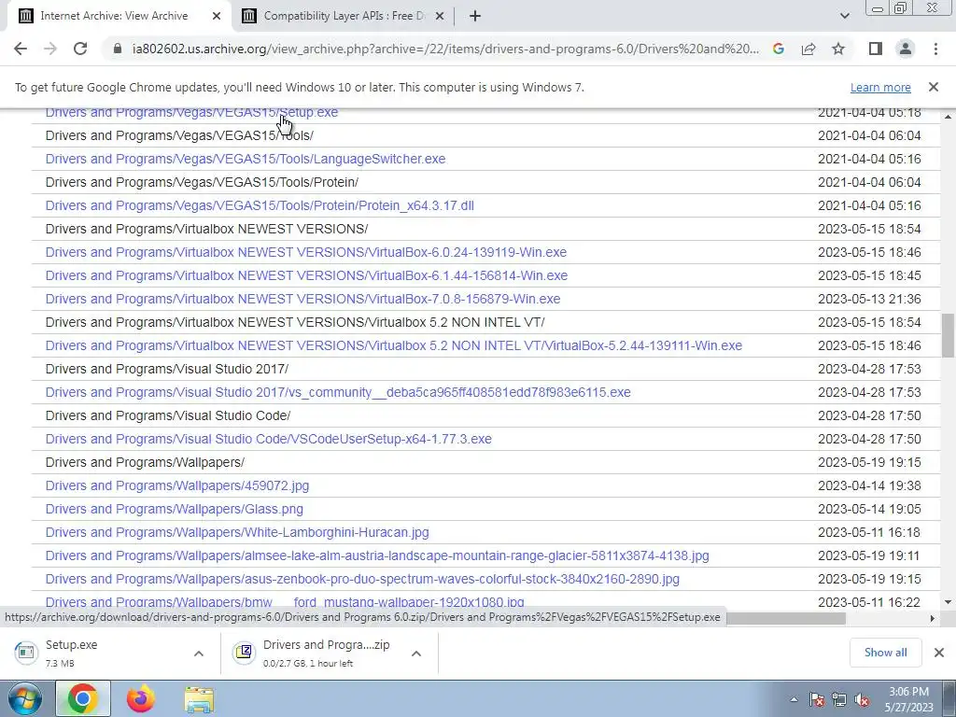956x717 pixels.
Task: Download VirtualBox-5.2.44-139111-Win.exe
Action: [393, 345]
